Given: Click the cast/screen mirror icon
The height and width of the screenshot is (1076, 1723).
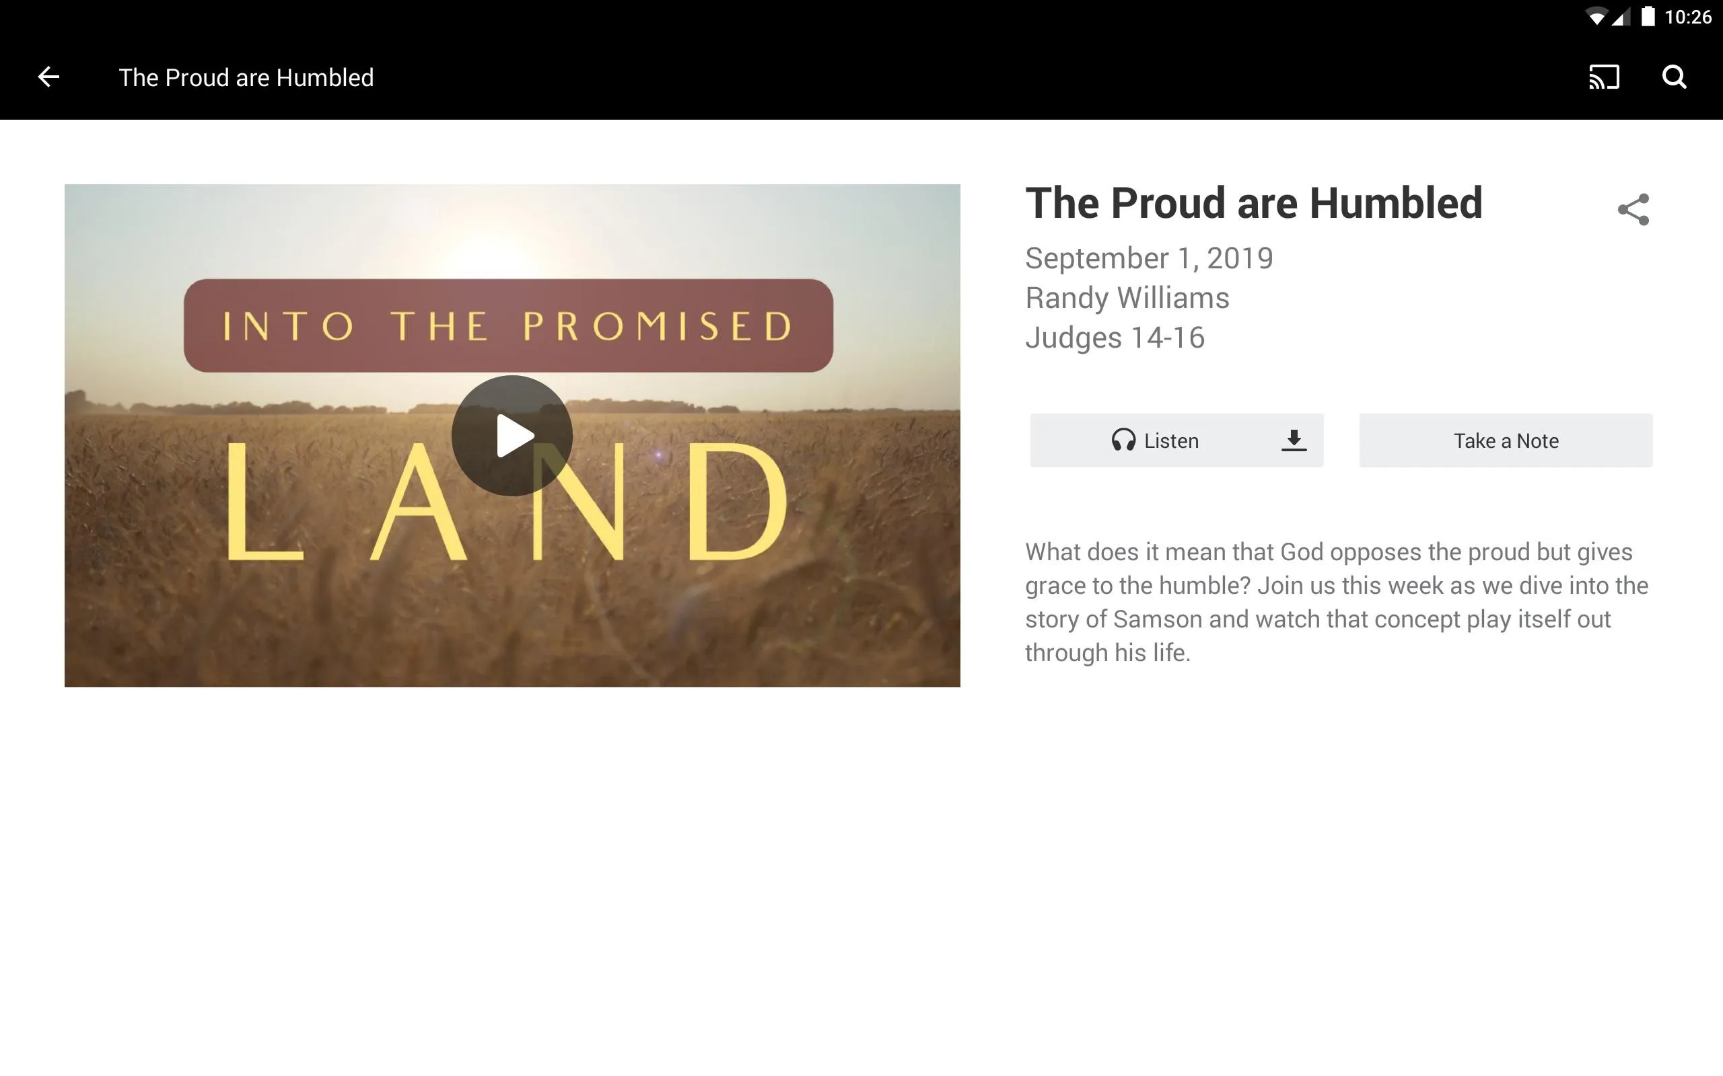Looking at the screenshot, I should (x=1605, y=77).
